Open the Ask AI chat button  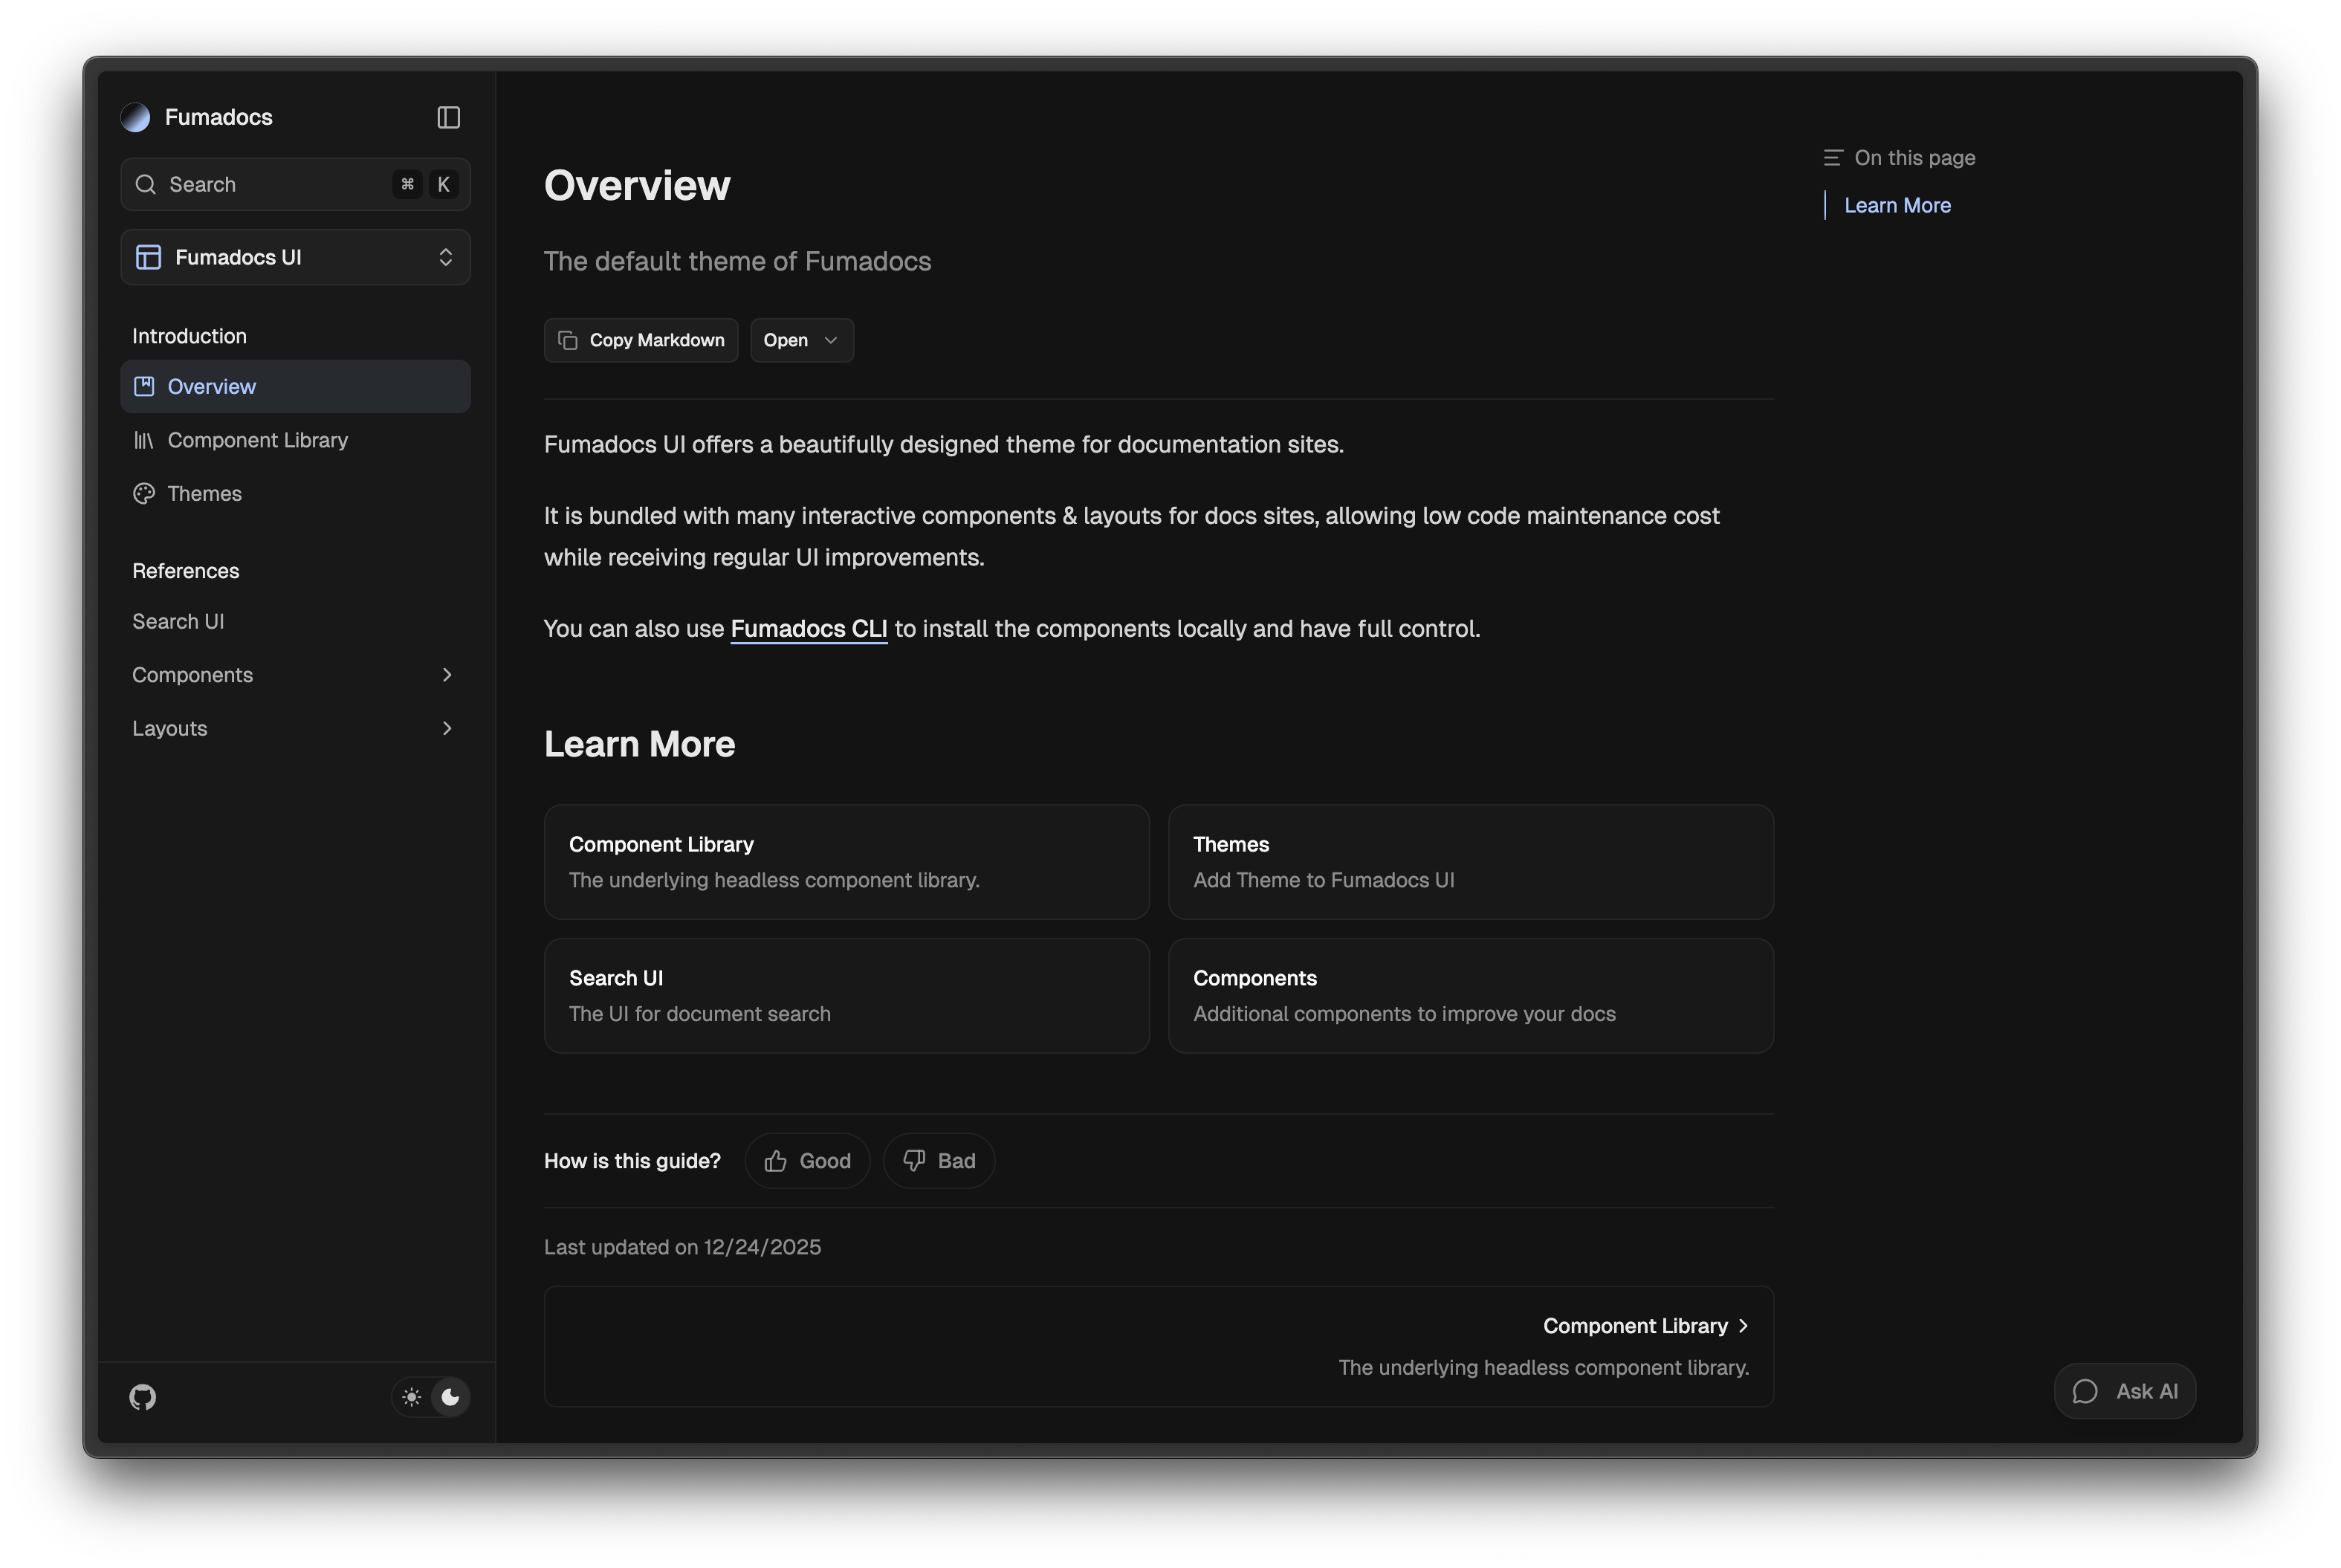[x=2124, y=1390]
